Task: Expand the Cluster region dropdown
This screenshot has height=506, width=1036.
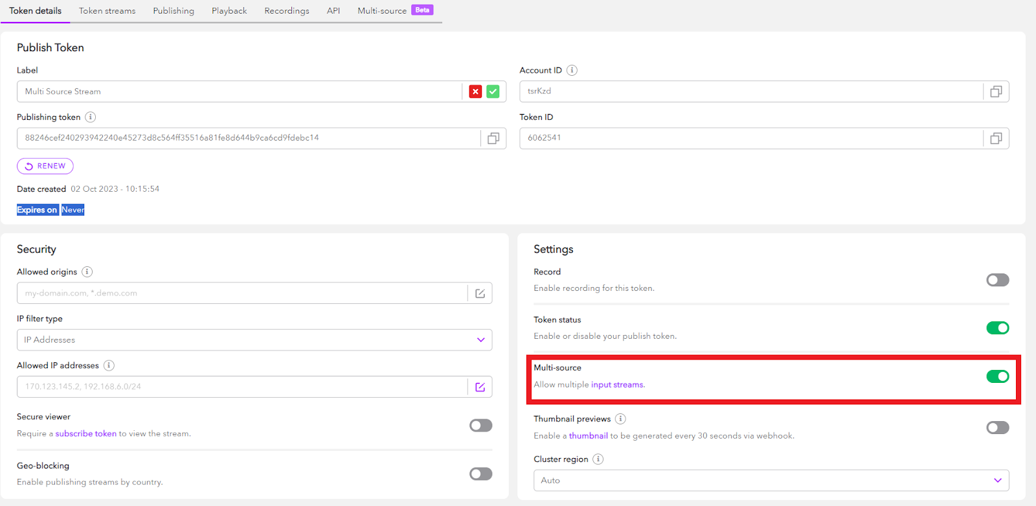Action: coord(771,481)
